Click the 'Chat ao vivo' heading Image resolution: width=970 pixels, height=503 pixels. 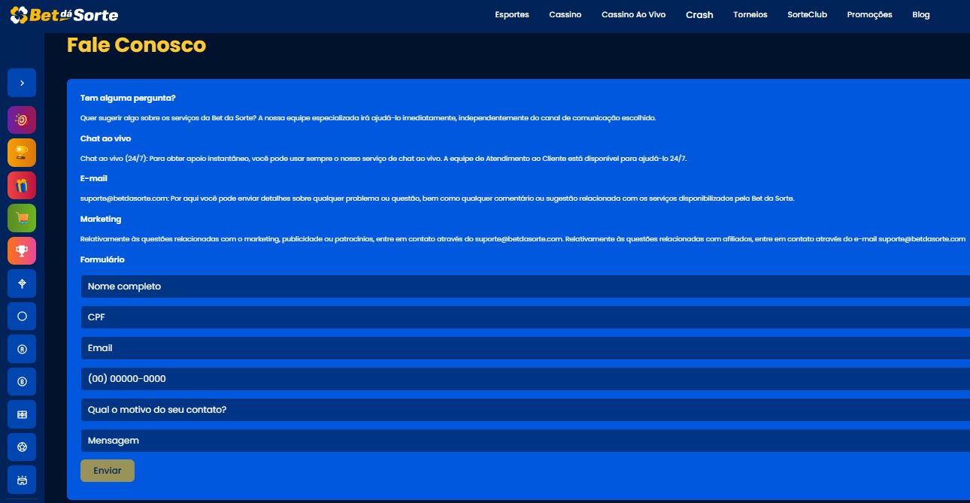pyautogui.click(x=106, y=139)
